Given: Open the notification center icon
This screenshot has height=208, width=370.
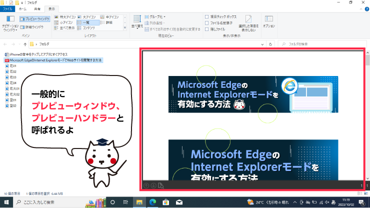Looking at the screenshot, I should click(x=361, y=202).
